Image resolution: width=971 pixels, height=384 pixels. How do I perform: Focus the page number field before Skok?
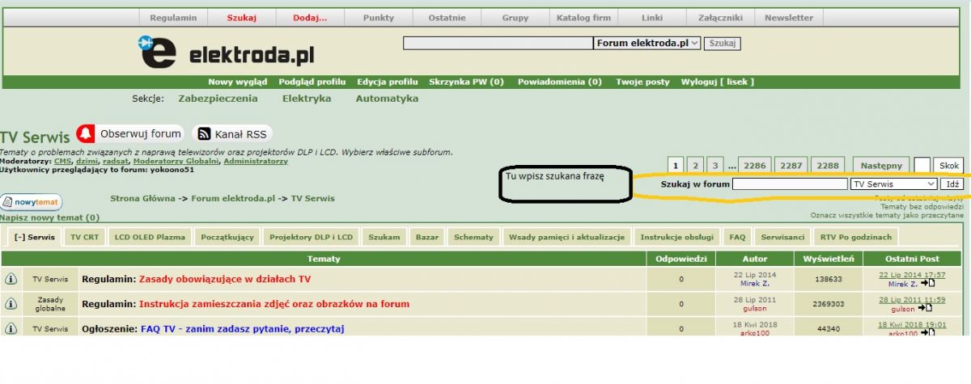(x=922, y=165)
